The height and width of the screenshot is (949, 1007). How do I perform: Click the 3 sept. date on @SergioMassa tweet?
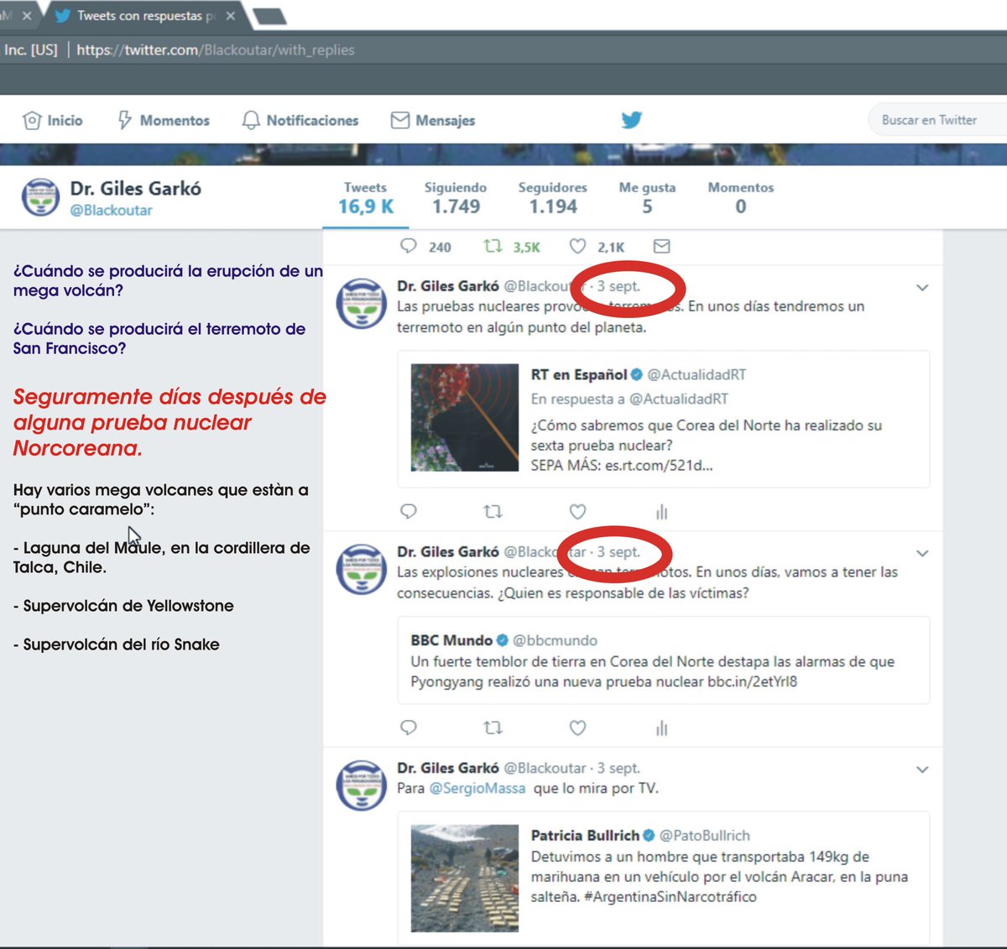[618, 769]
